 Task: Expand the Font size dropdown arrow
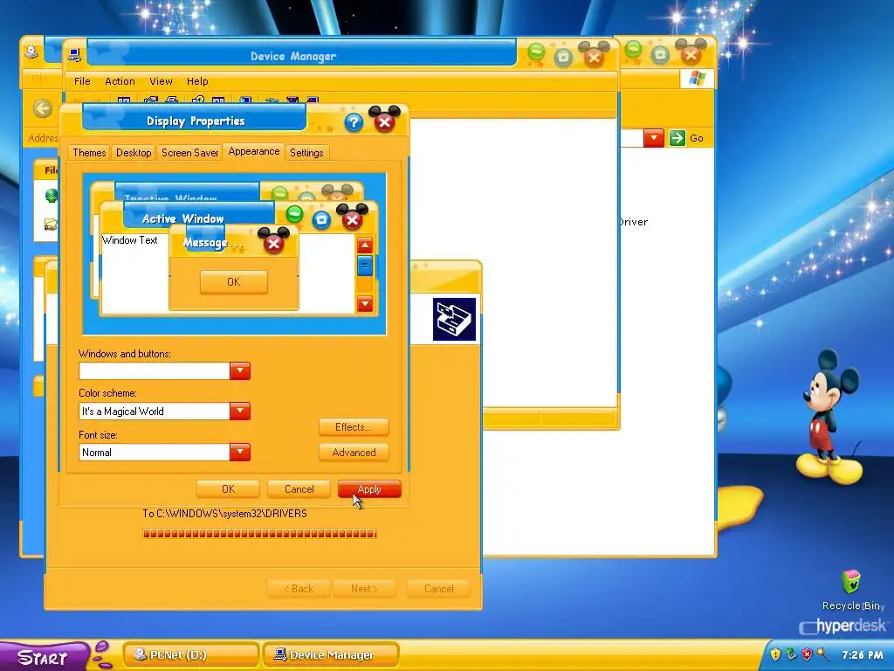click(x=240, y=452)
